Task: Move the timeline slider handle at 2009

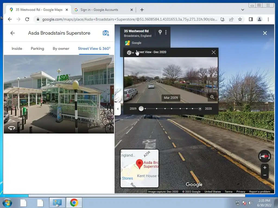Action: pos(141,109)
